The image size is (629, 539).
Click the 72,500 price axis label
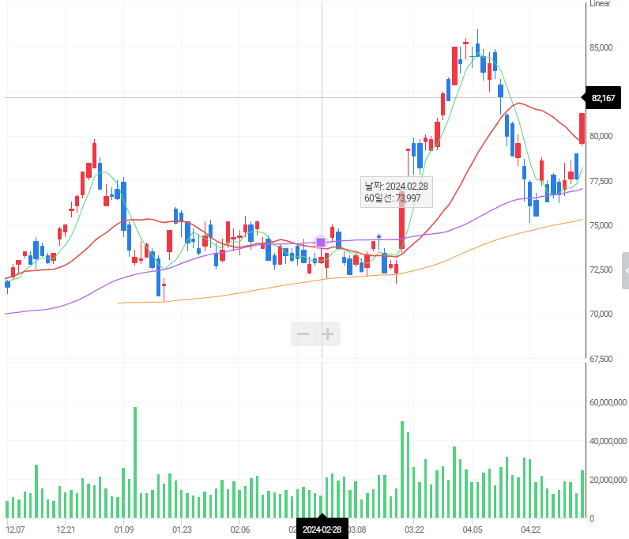(x=601, y=269)
